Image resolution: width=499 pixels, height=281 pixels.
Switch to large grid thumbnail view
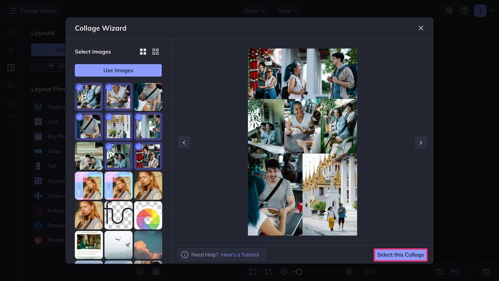coord(143,51)
